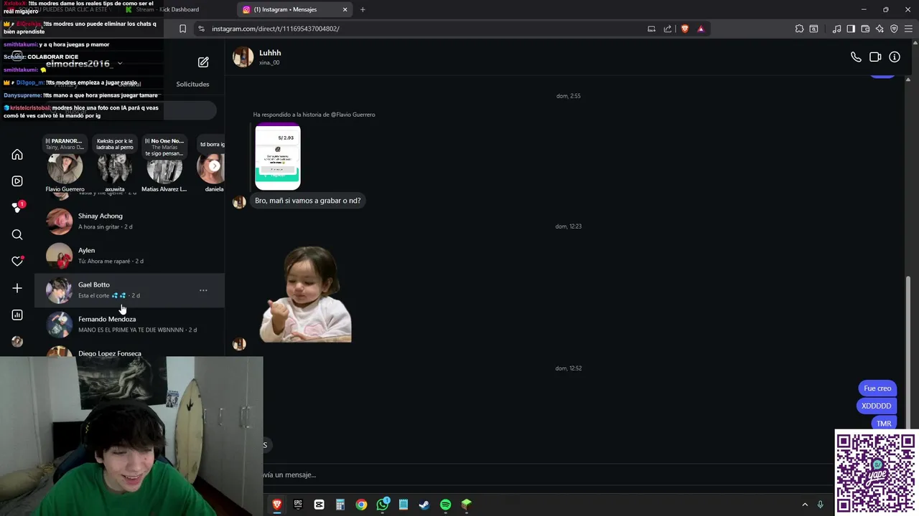Open Fernando Mendoza conversation

(x=129, y=324)
